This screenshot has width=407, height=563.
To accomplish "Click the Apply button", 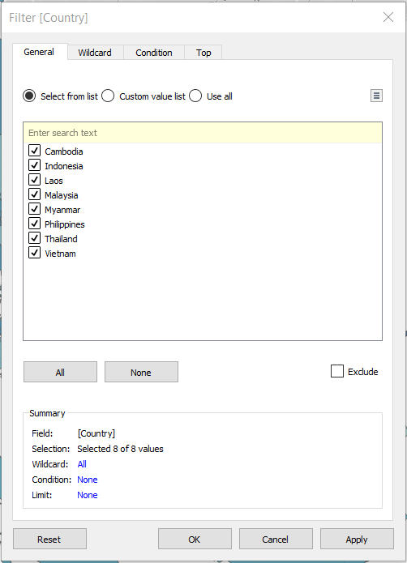I will pos(357,539).
